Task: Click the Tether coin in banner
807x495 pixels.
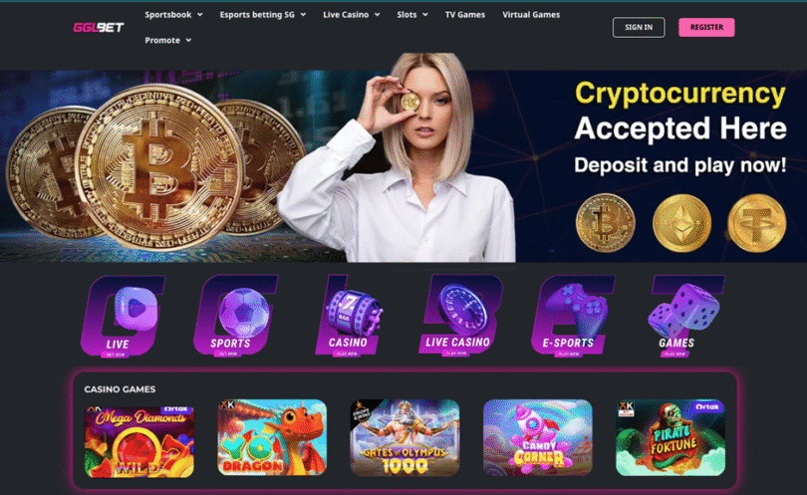Action: click(756, 223)
